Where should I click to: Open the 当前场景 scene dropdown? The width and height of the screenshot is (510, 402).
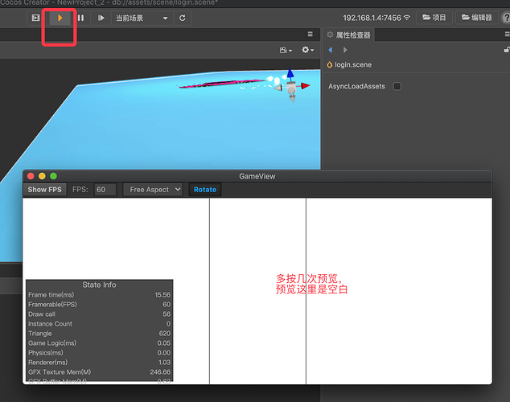[x=142, y=18]
